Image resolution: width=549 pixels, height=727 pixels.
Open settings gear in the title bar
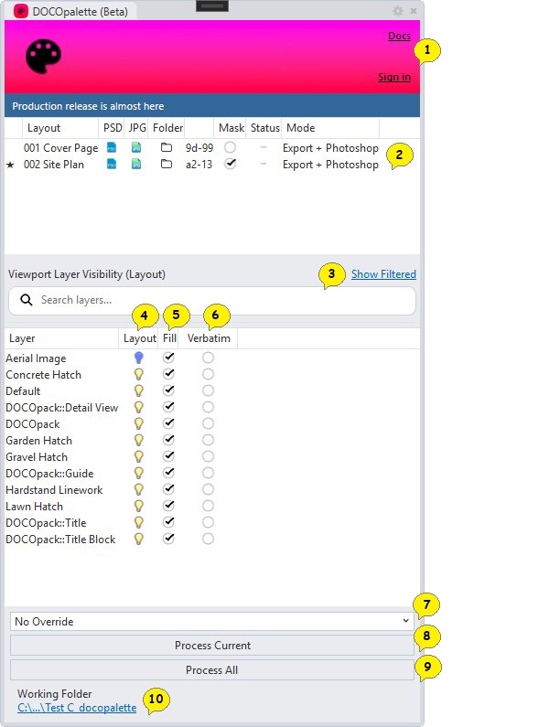398,10
